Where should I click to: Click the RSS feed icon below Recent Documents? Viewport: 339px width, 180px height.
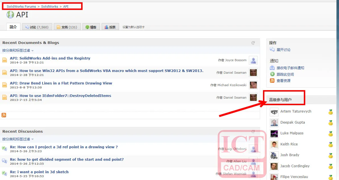[4, 115]
